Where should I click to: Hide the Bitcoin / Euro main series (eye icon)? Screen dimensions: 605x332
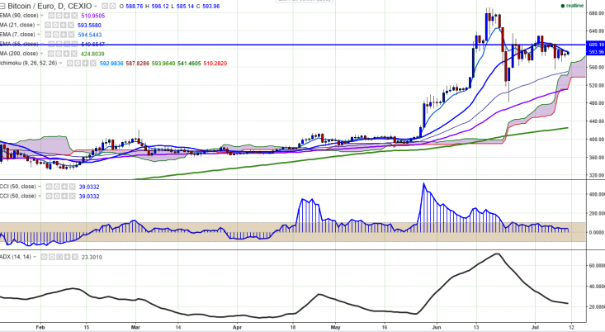coord(105,6)
